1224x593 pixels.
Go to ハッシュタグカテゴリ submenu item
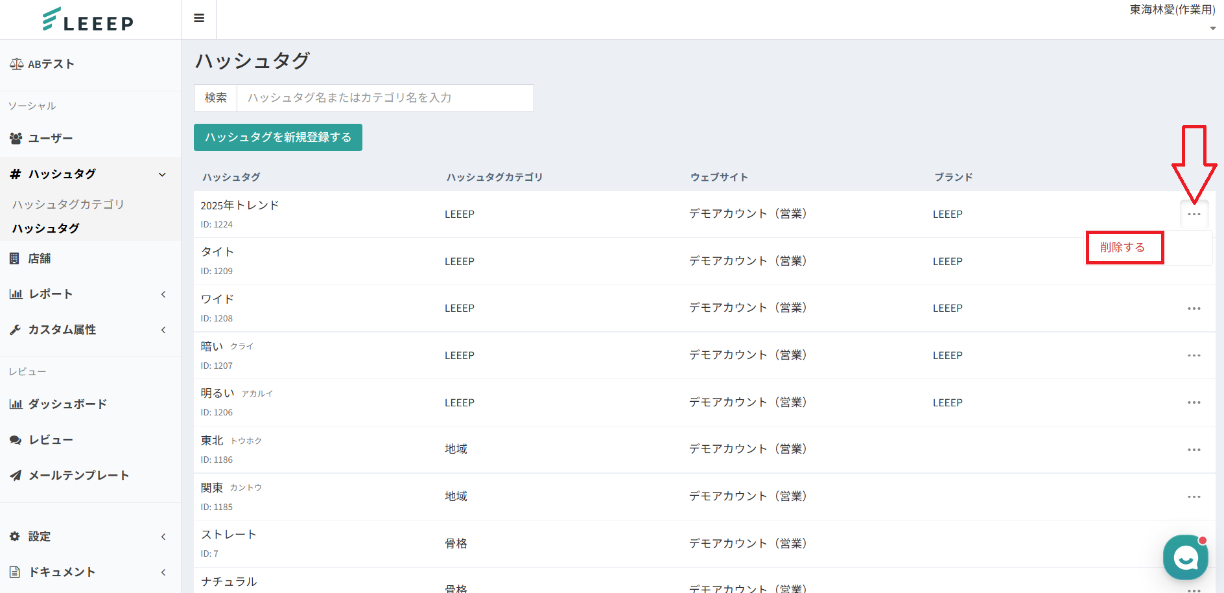point(68,205)
